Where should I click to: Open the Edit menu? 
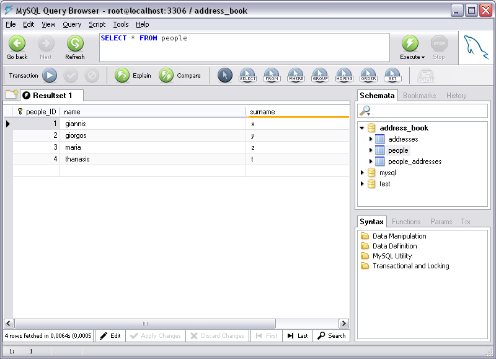(29, 24)
